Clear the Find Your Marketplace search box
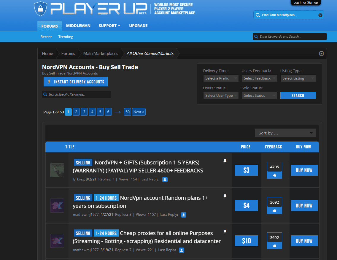 [x=320, y=15]
